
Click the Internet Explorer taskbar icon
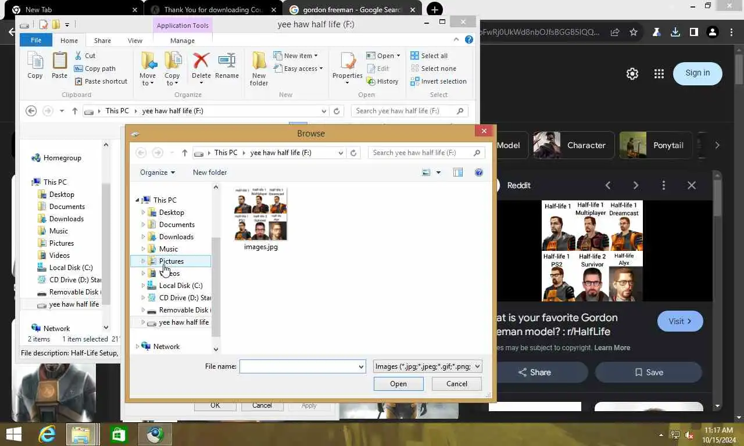point(46,434)
